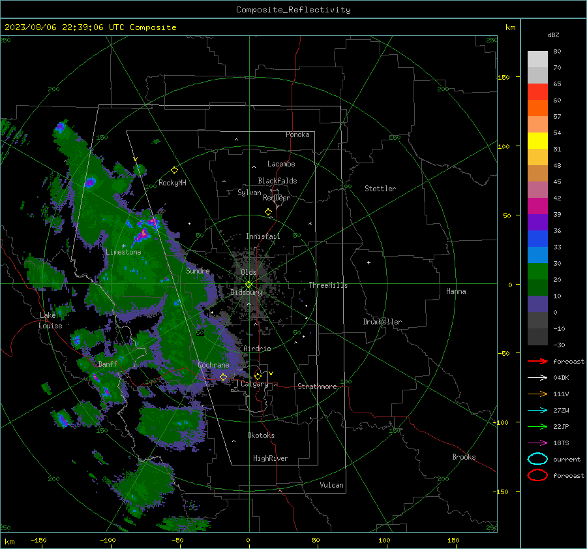Click the red 'forecast' ellipse legend icon

[x=537, y=475]
